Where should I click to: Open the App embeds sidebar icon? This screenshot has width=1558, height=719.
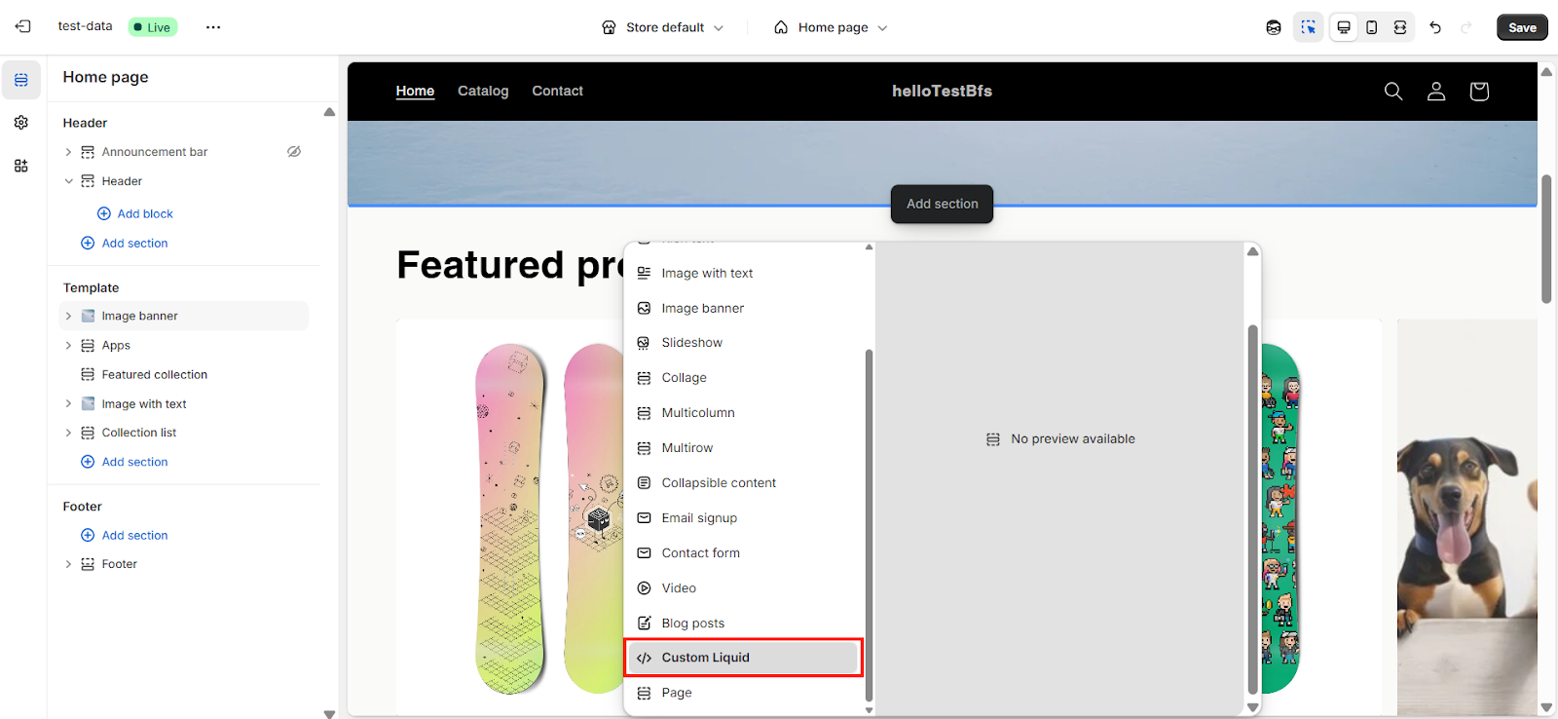(x=21, y=166)
